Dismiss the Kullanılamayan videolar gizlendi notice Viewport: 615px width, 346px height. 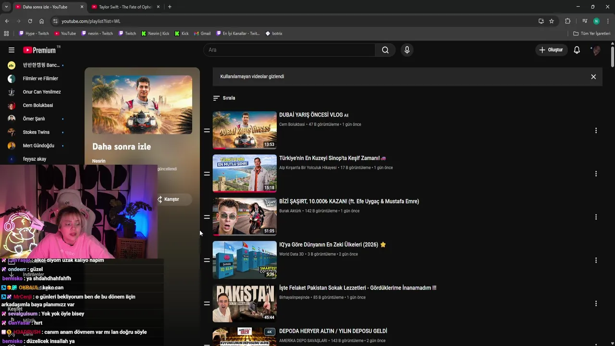click(593, 77)
